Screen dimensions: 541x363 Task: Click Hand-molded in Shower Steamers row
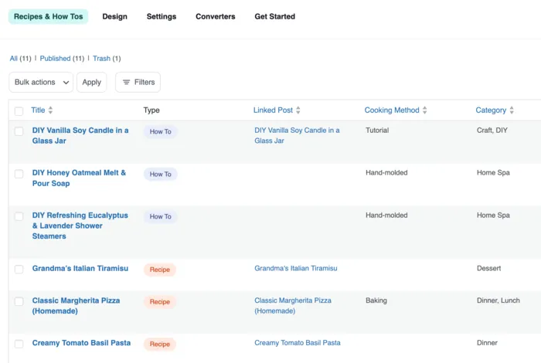click(386, 215)
